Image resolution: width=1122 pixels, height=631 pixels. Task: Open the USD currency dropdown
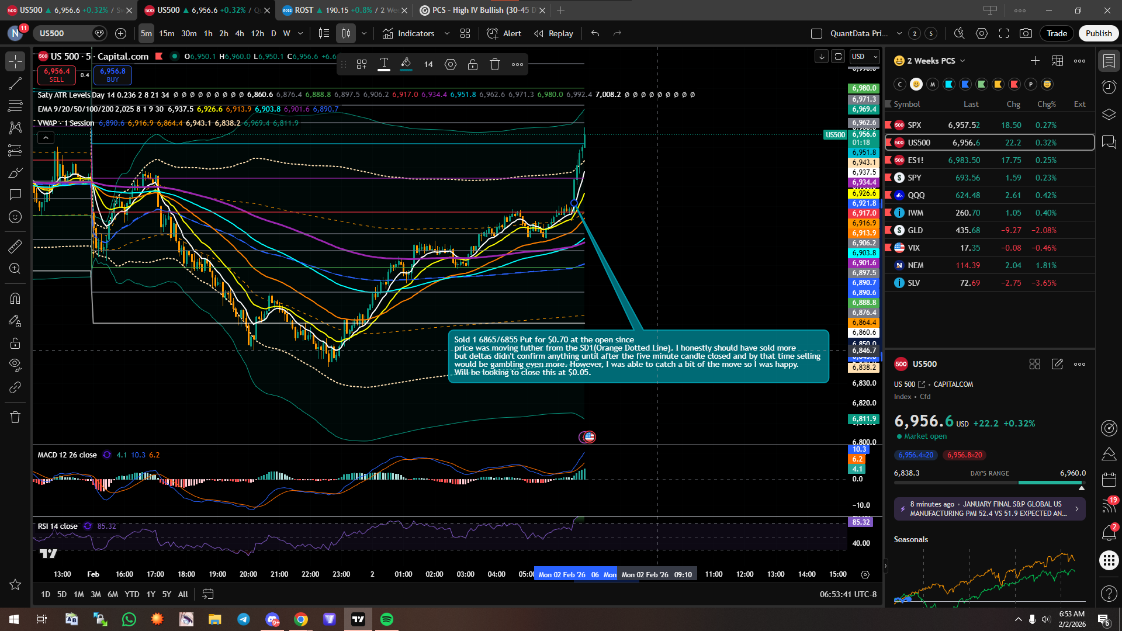point(865,56)
